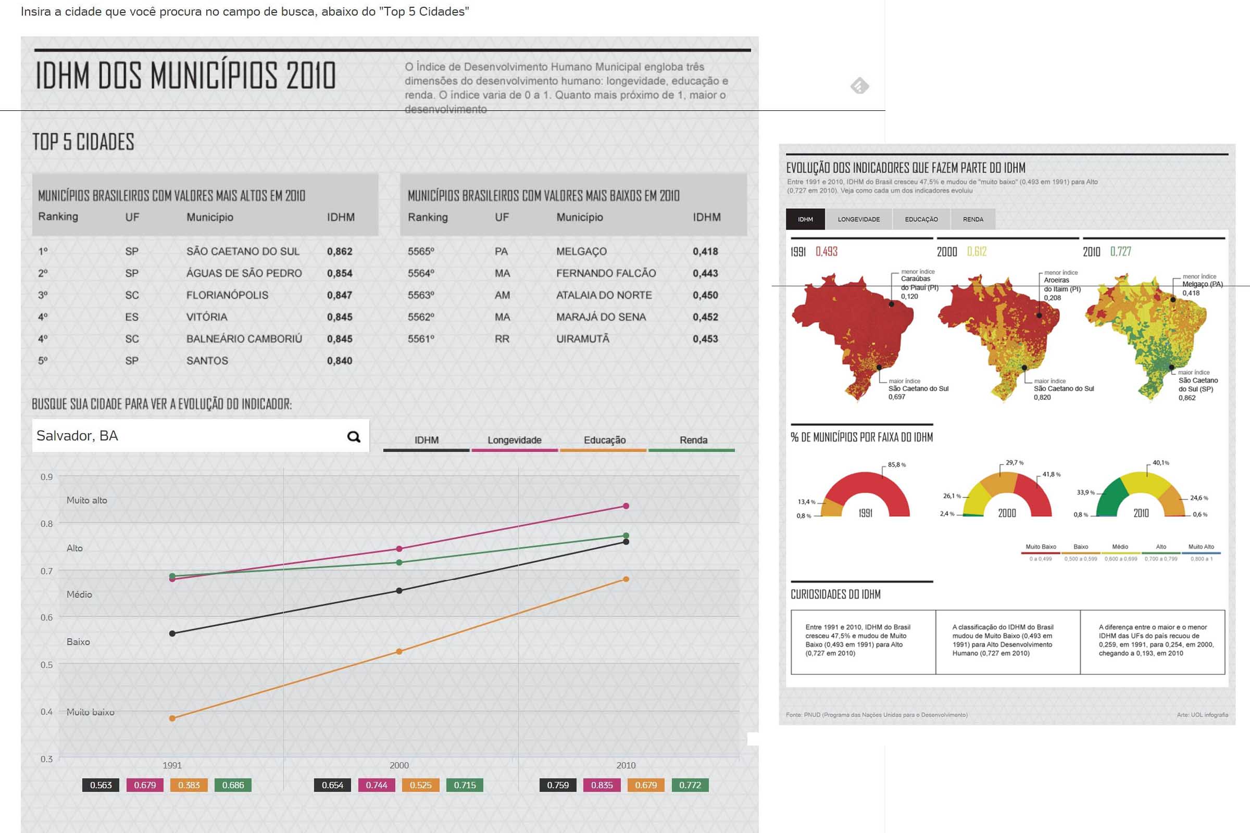Screen dimensions: 1250x833
Task: Toggle the Longevidade series in chart legend
Action: pyautogui.click(x=515, y=441)
